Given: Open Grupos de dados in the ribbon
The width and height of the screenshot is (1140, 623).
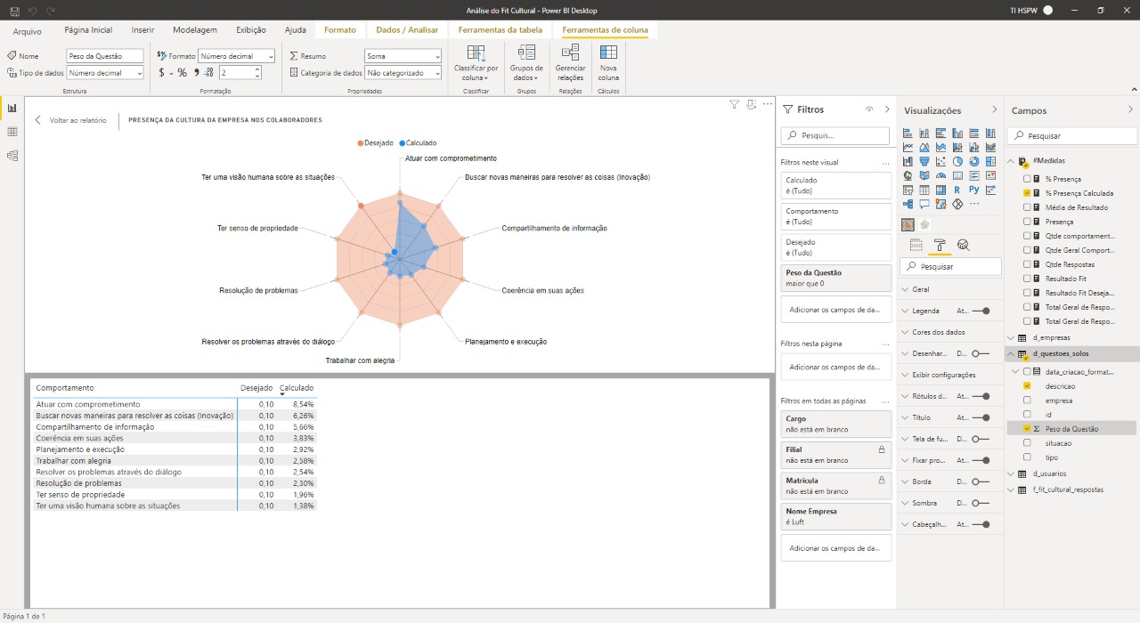Looking at the screenshot, I should point(526,62).
